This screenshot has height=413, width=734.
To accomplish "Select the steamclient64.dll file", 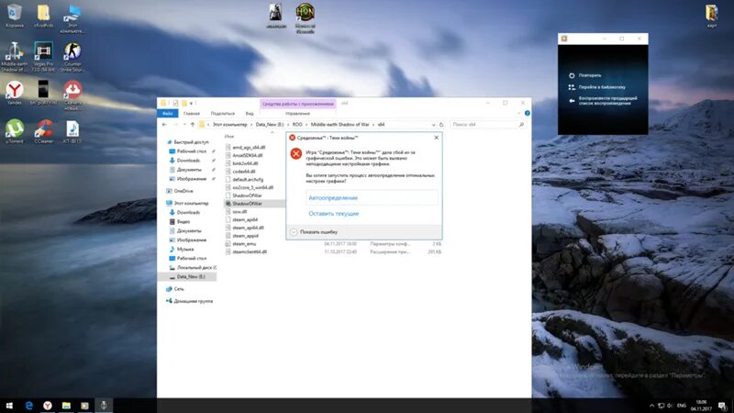I will click(246, 251).
